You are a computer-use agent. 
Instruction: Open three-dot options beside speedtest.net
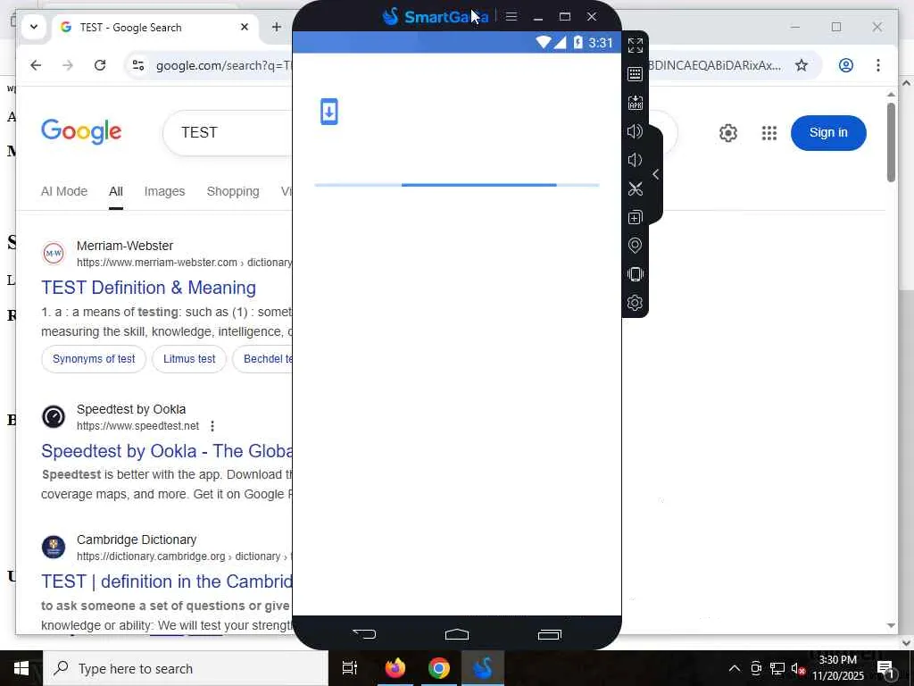tap(212, 426)
